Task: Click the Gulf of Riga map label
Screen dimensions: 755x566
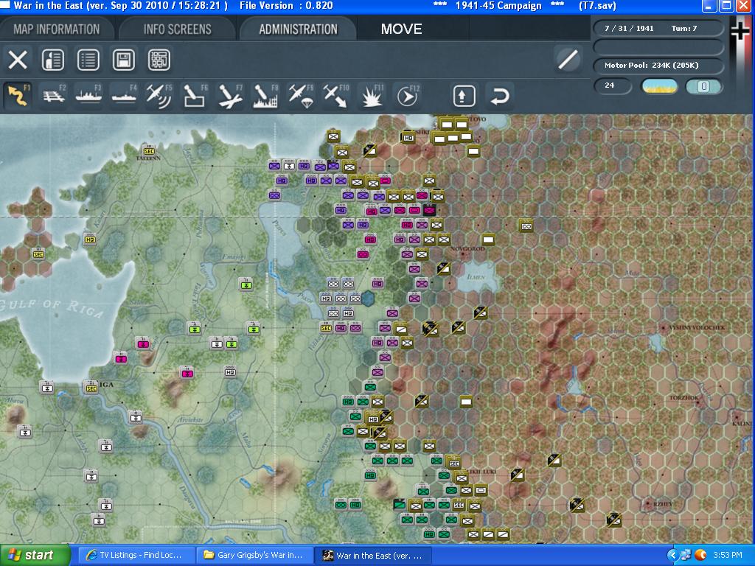Action: click(52, 308)
